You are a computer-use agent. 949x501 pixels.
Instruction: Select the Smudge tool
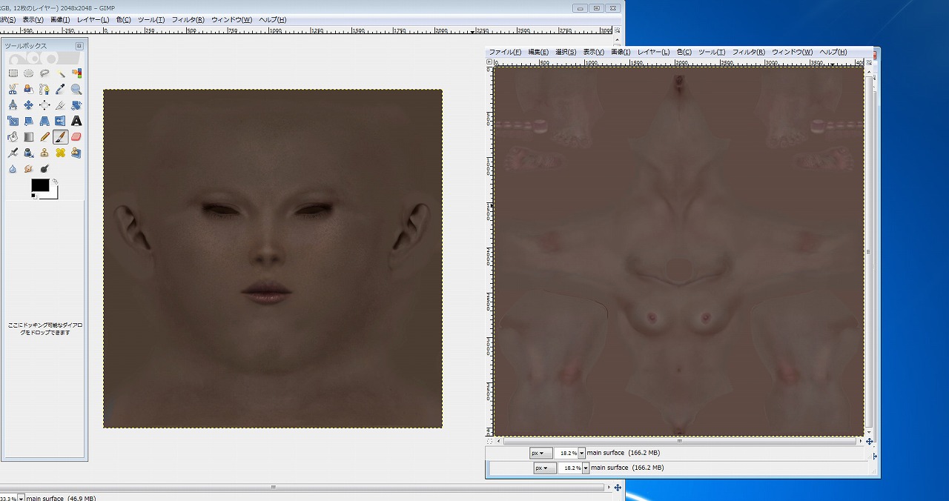(29, 168)
